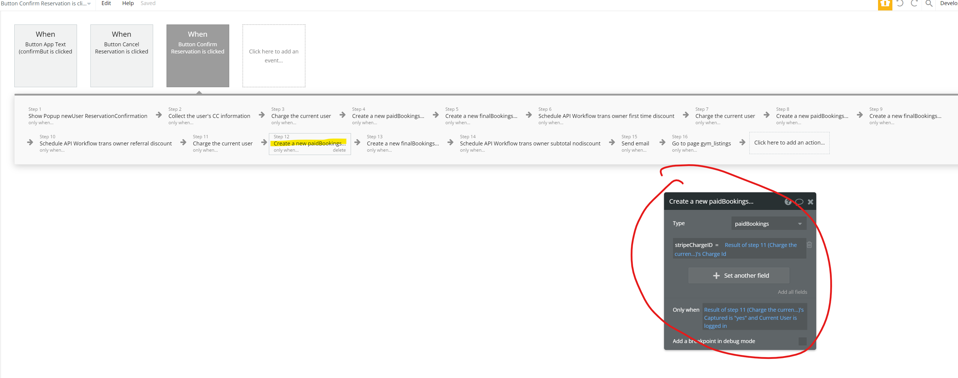Viewport: 958px width, 378px height.
Task: Open help for the paidBookings action
Action: [x=788, y=202]
